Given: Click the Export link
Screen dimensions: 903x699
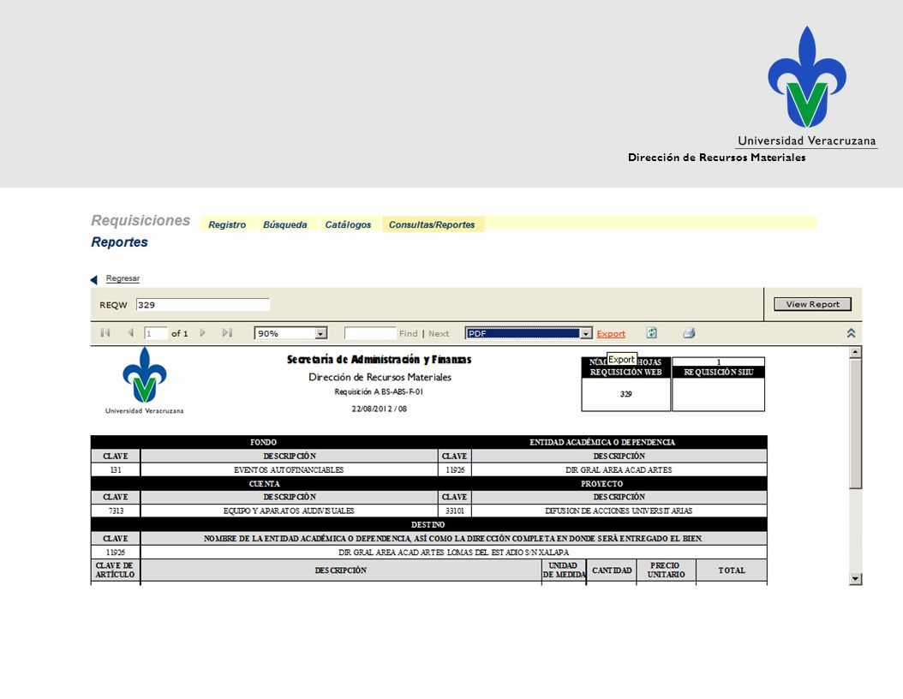Looking at the screenshot, I should coord(611,334).
